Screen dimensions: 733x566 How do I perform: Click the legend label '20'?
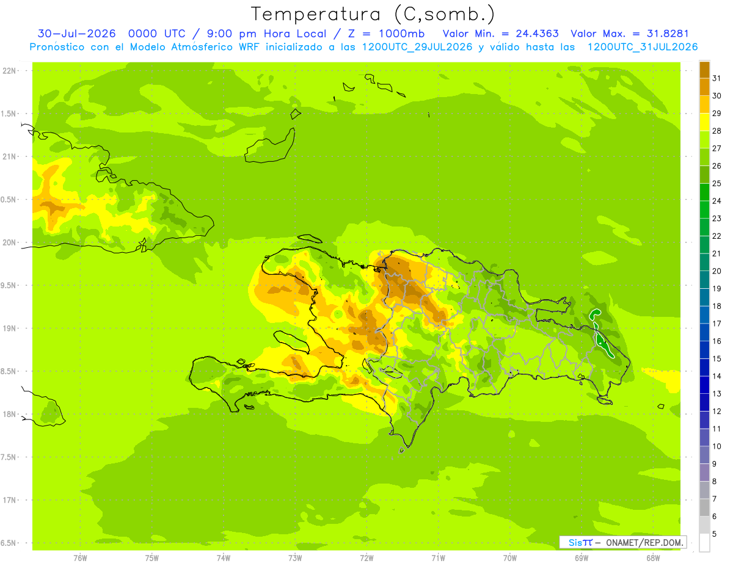click(x=717, y=271)
